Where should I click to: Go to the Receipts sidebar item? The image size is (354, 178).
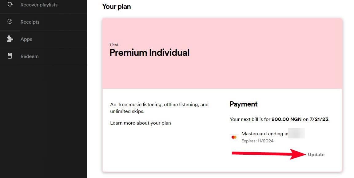click(30, 22)
